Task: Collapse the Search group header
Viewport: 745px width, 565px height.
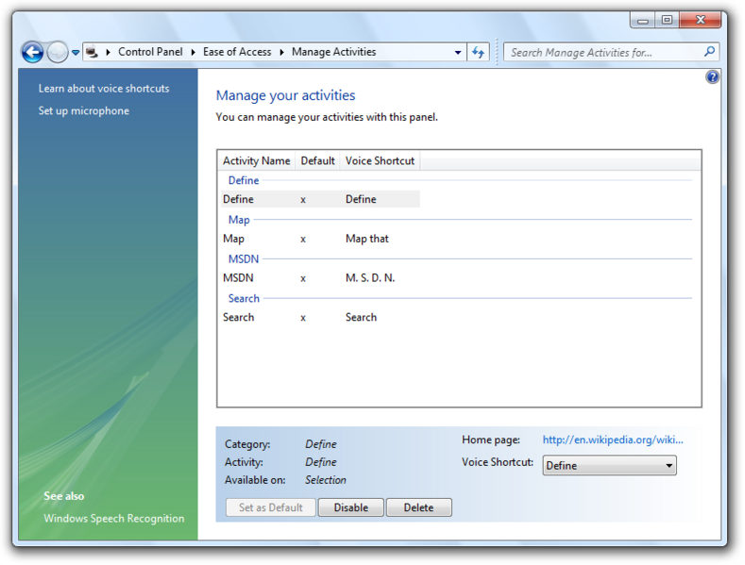Action: point(244,299)
